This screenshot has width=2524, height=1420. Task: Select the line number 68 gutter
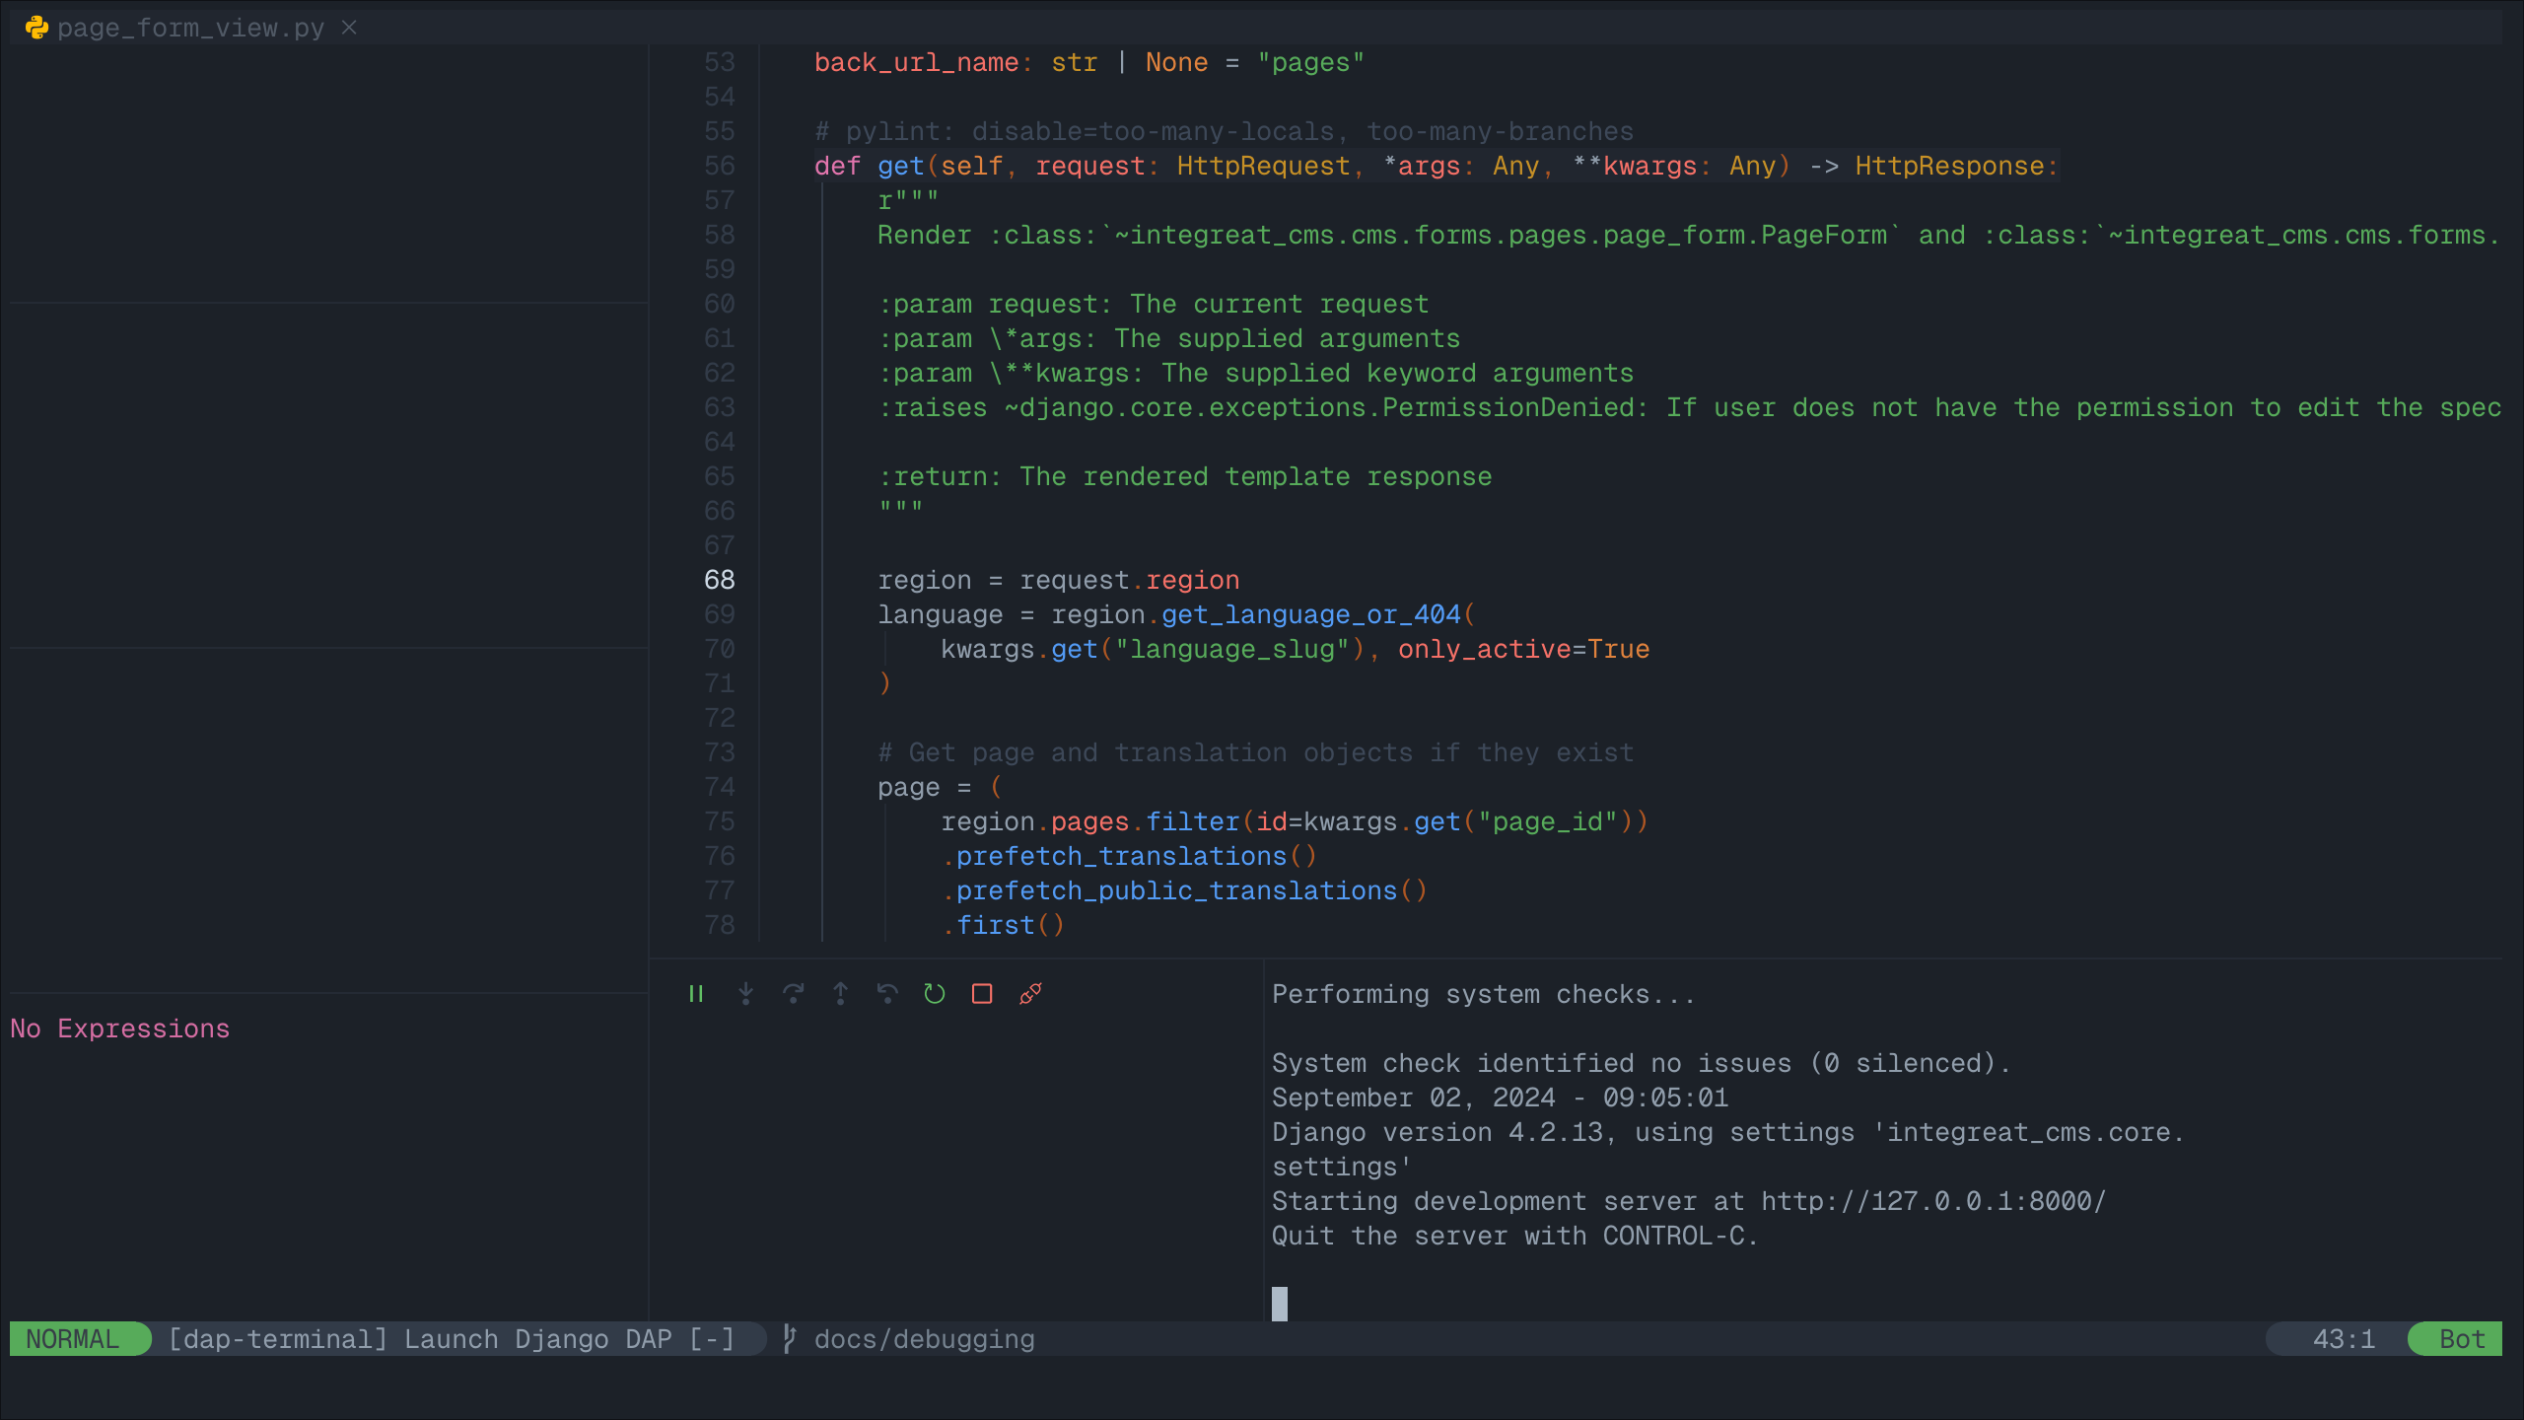point(718,579)
